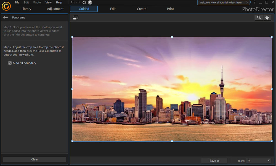The height and width of the screenshot is (166, 276).
Task: Click the Clear button
Action: click(x=34, y=159)
